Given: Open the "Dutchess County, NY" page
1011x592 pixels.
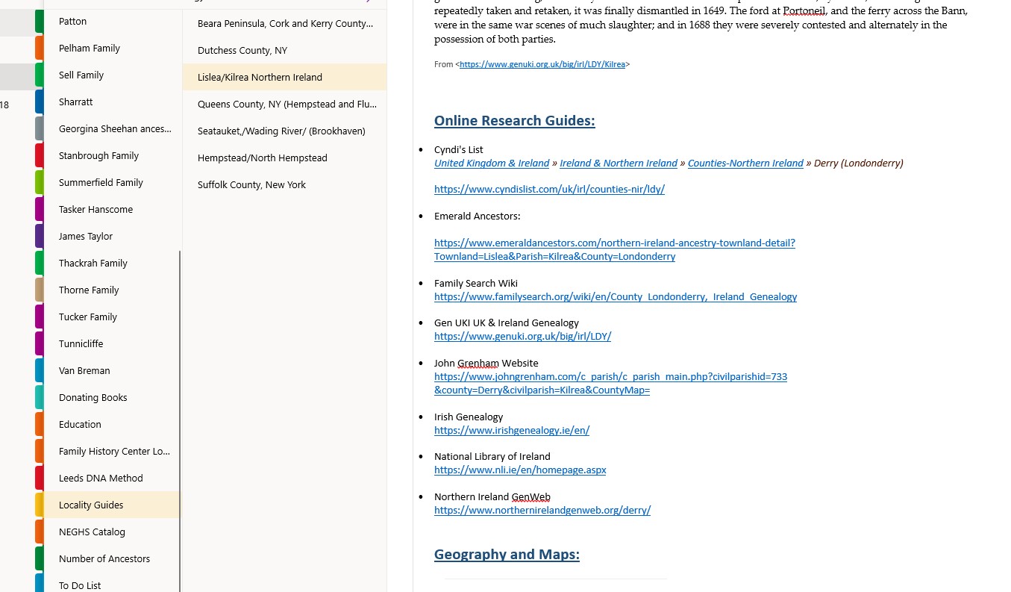Looking at the screenshot, I should click(x=242, y=50).
